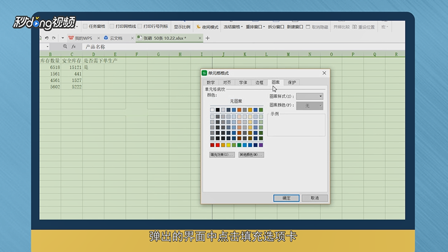The width and height of the screenshot is (448, 252).
Task: Pick the white swatch in top row
Action: 213,110
